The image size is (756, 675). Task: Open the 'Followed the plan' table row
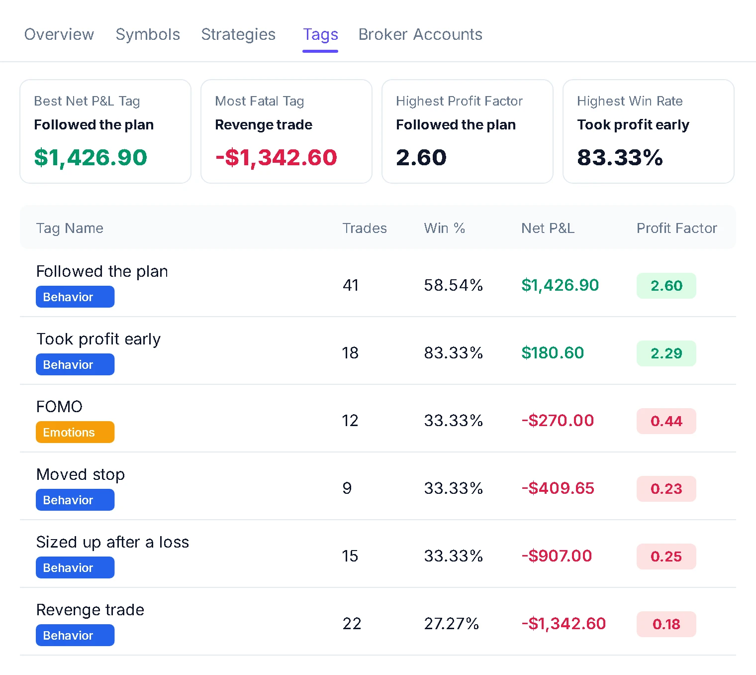(378, 283)
